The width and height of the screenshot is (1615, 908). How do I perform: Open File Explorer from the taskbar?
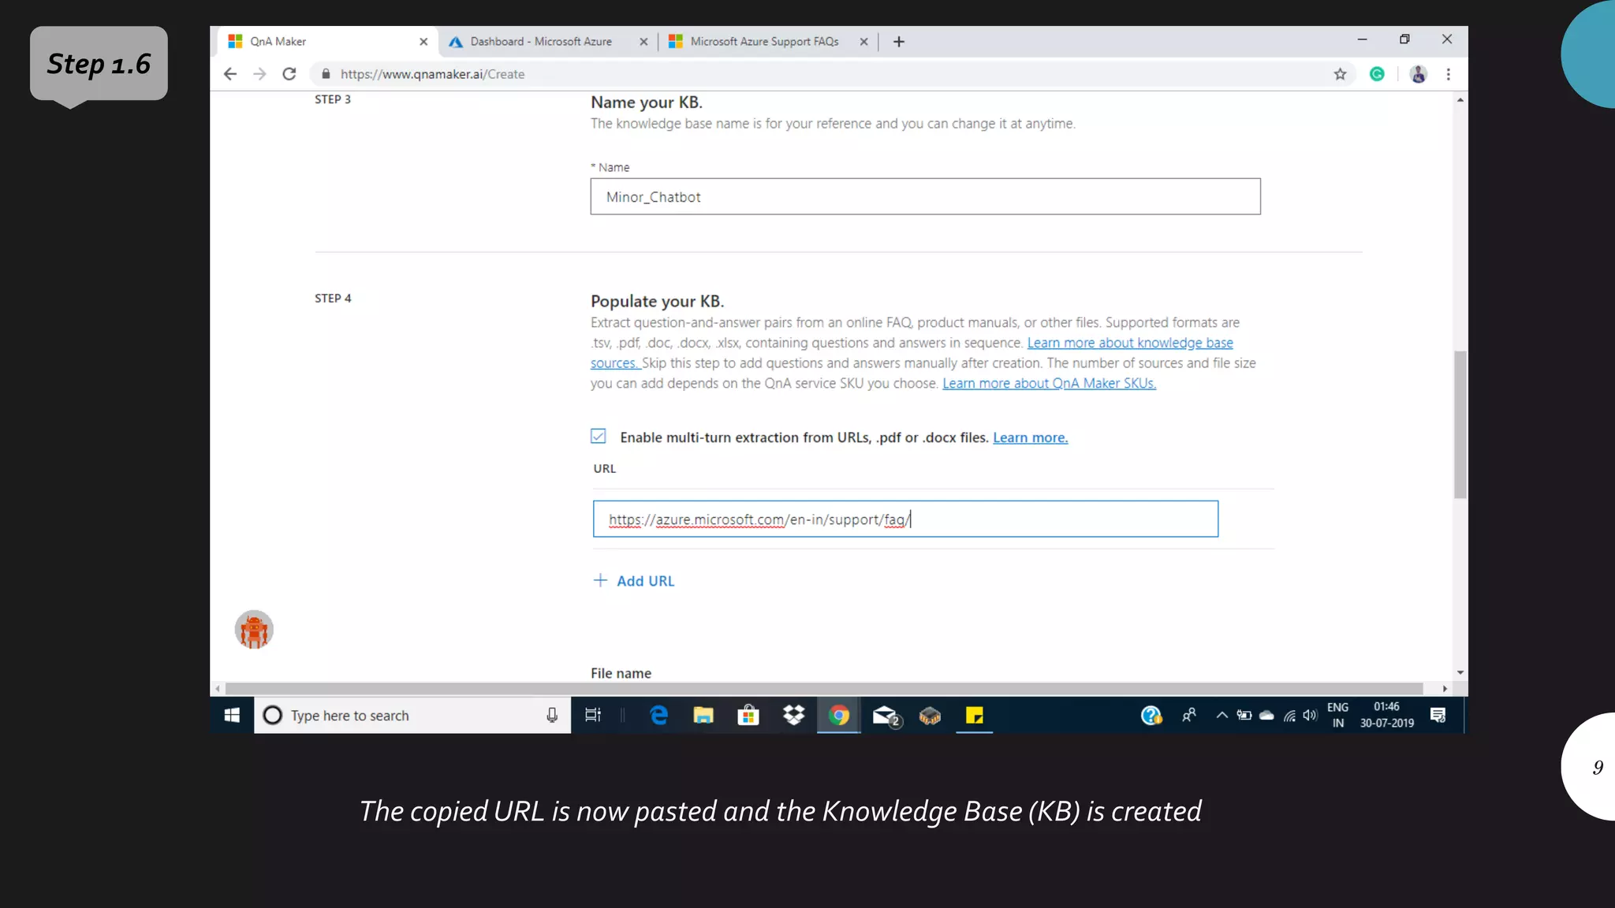coord(703,715)
